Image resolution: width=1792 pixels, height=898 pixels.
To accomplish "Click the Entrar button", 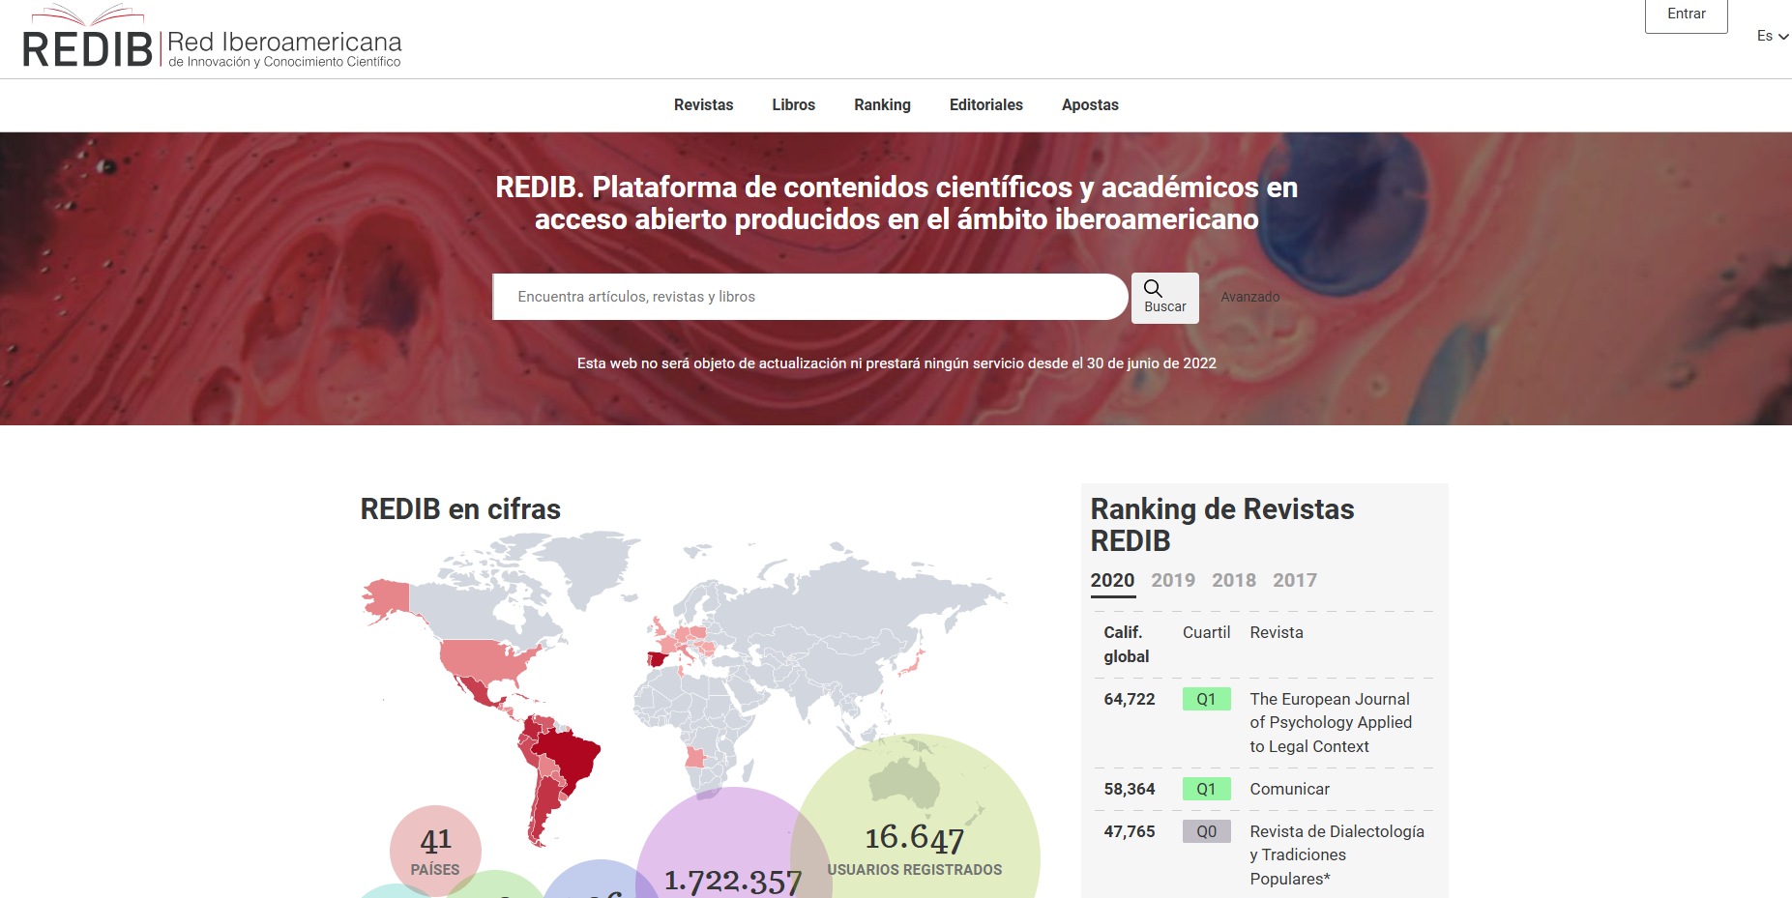I will [1686, 14].
